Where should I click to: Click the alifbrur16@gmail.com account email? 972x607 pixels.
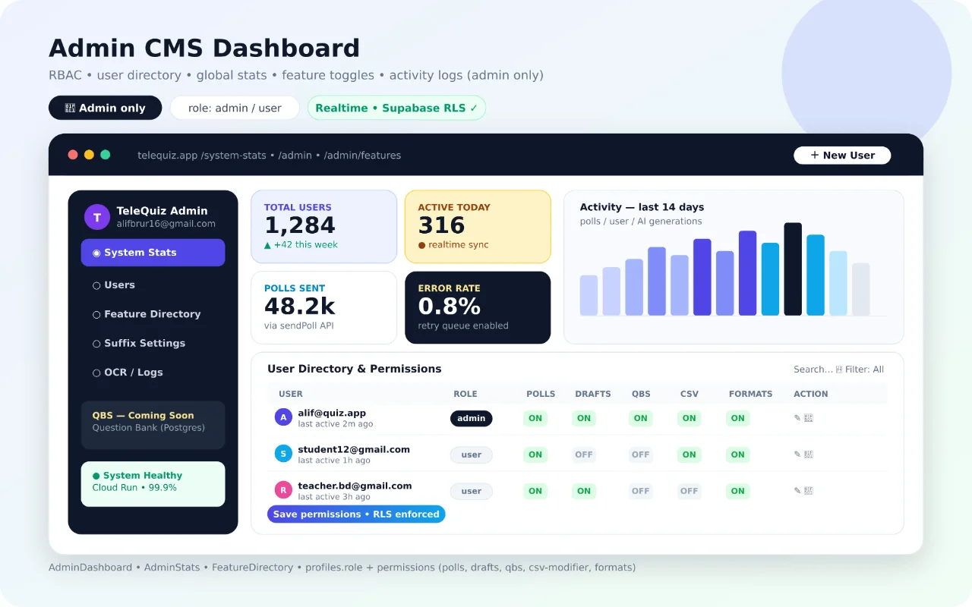[166, 224]
